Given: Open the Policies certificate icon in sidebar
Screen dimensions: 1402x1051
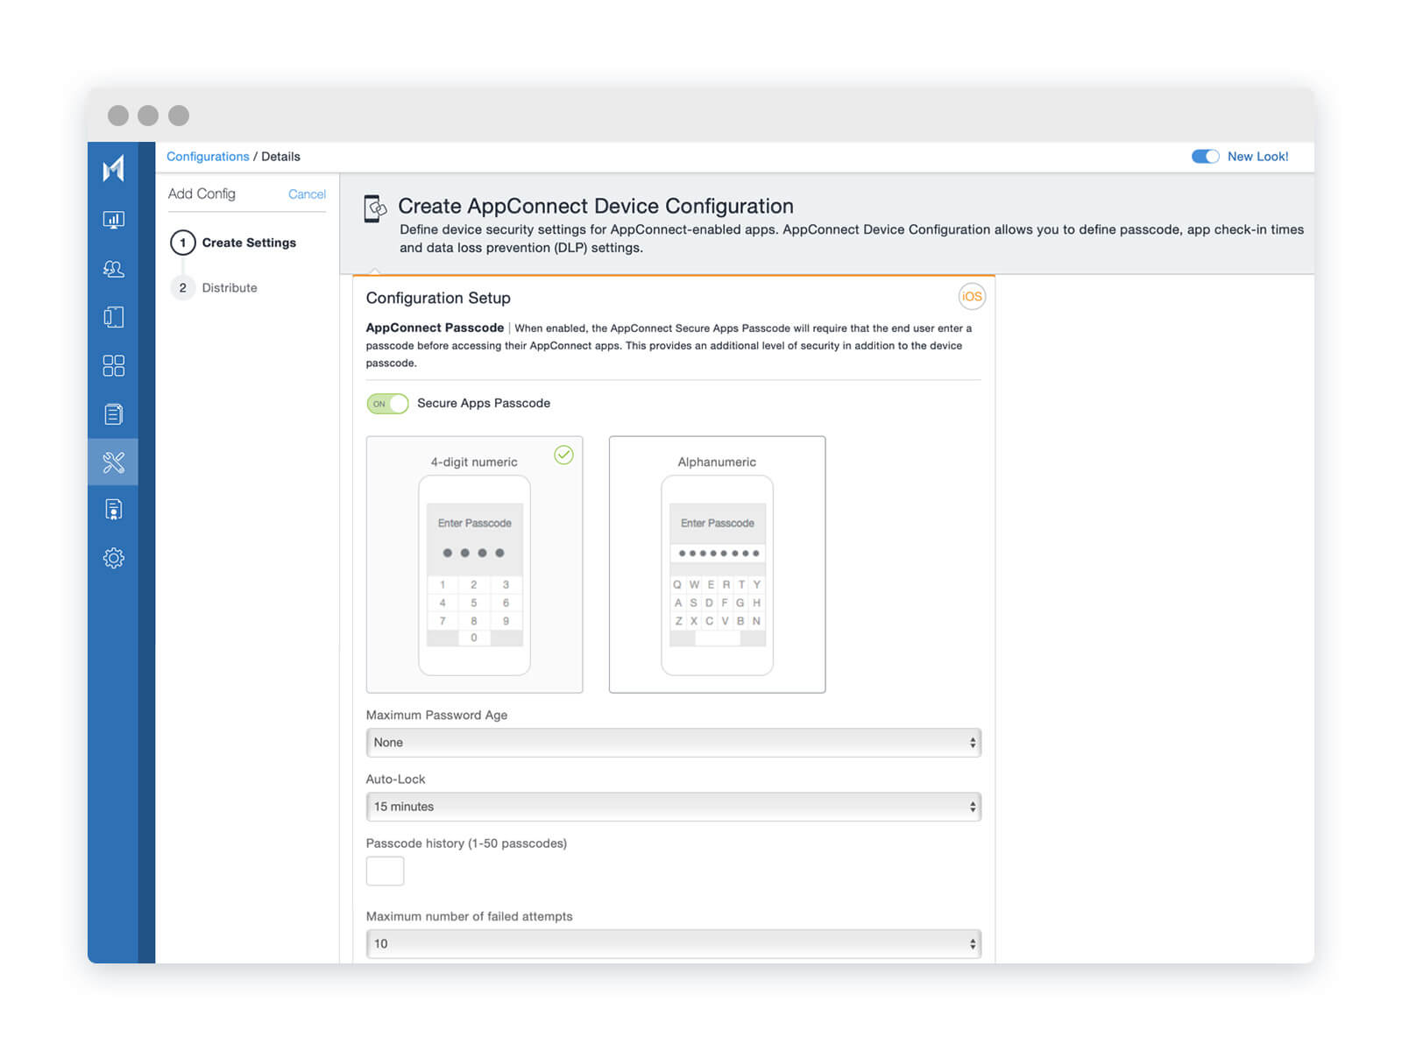Looking at the screenshot, I should point(113,510).
